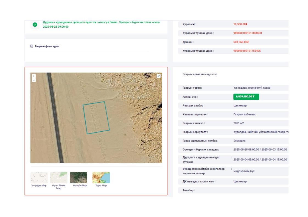Click the registration notice date 2025-08-28 09:00:00
This screenshot has width=308, height=217.
[x=56, y=27]
